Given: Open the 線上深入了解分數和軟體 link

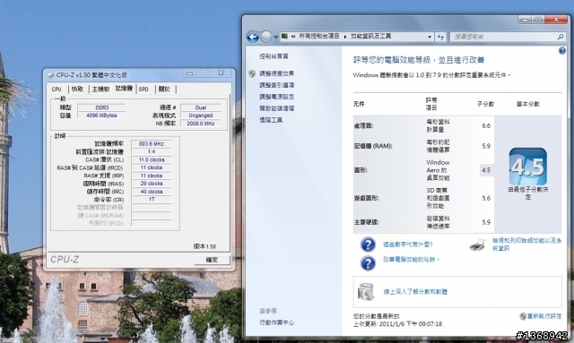Looking at the screenshot, I should click(x=415, y=292).
